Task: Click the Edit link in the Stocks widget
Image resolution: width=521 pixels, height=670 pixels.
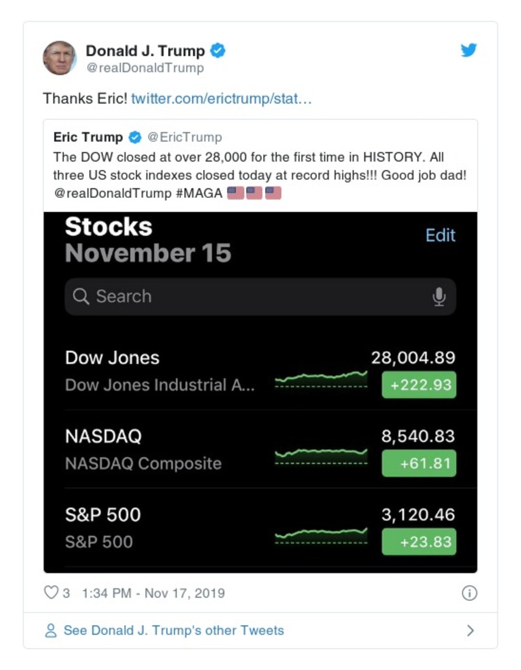Action: coord(441,236)
